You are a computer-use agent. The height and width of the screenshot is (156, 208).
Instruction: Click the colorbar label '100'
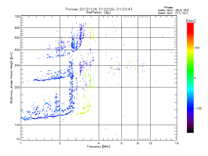[x=197, y=48]
